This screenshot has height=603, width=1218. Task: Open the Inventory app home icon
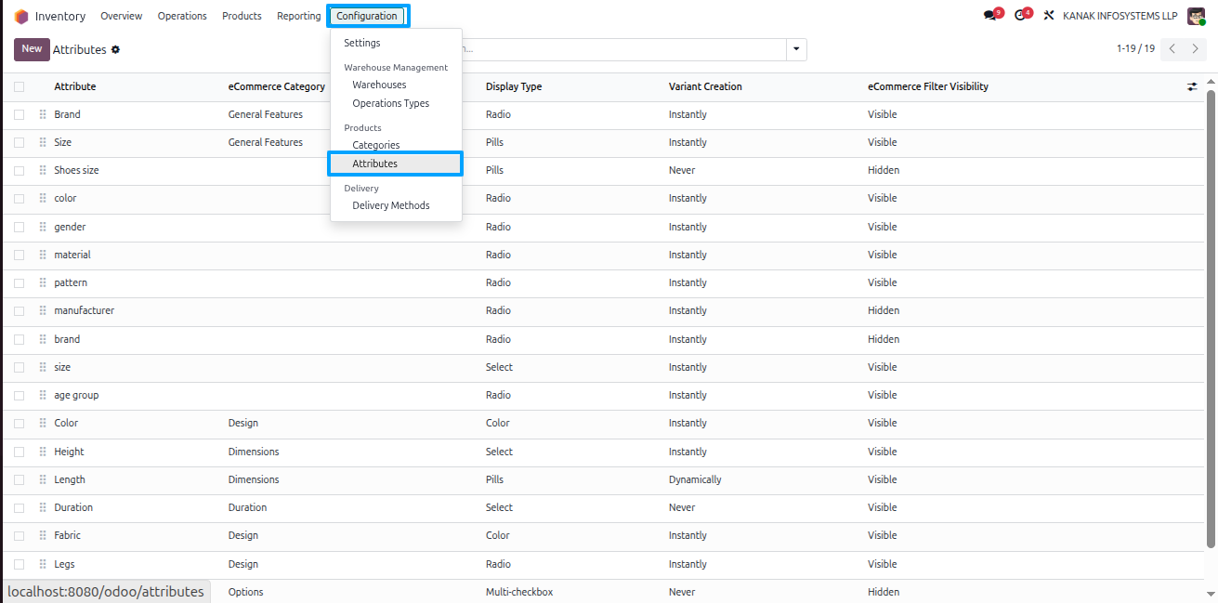click(x=21, y=16)
